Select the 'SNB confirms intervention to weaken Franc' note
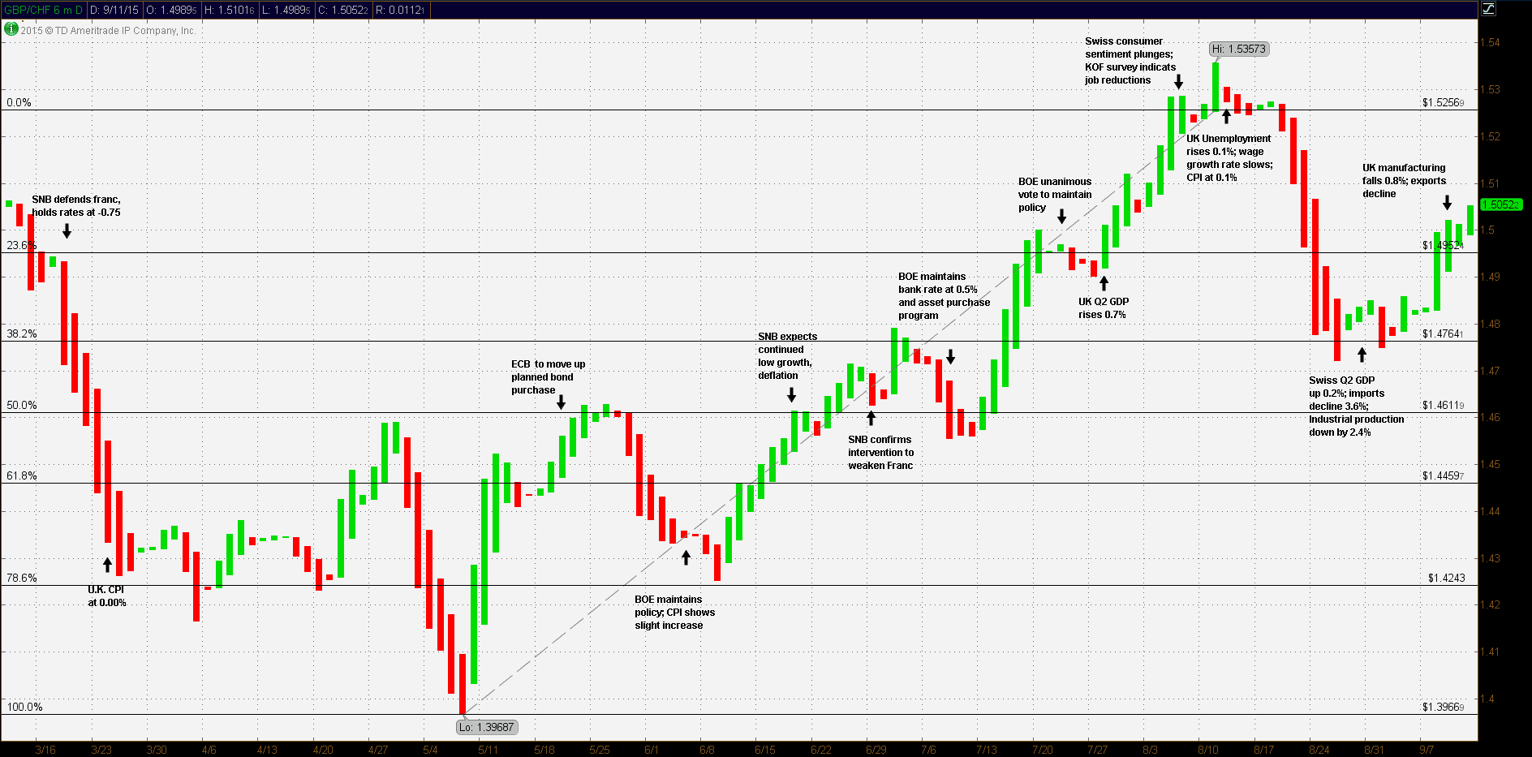Screen dimensions: 1532x757 click(880, 452)
